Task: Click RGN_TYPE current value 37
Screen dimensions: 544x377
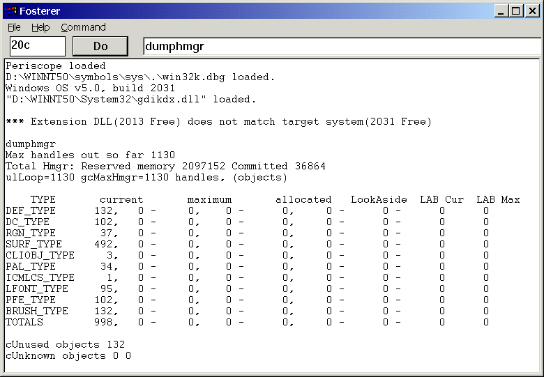Action: tap(107, 233)
